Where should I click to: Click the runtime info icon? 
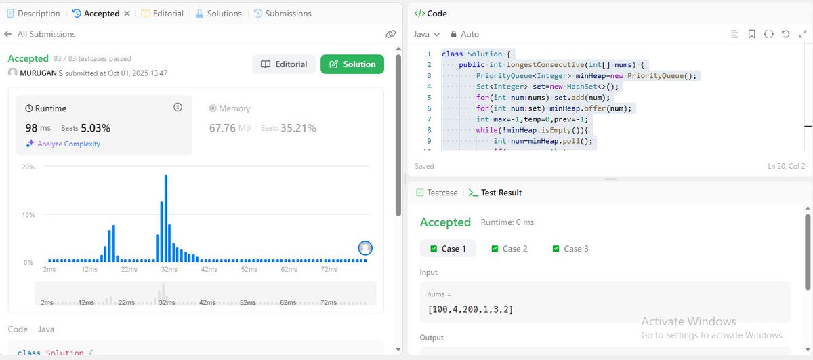tap(178, 108)
